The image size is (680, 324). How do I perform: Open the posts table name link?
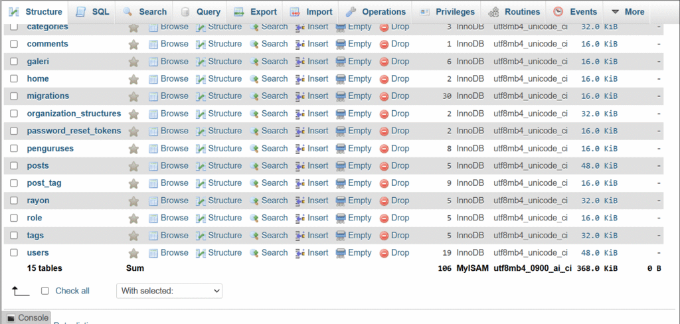[38, 166]
